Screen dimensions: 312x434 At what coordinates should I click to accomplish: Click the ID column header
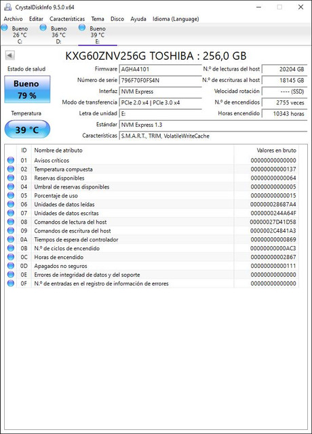click(24, 151)
